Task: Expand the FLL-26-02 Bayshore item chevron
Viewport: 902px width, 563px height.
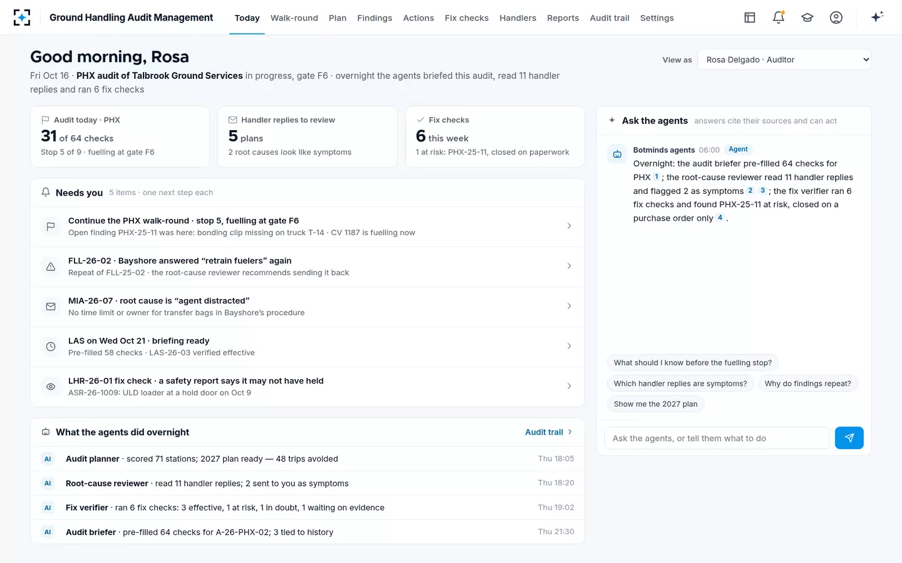Action: point(569,266)
